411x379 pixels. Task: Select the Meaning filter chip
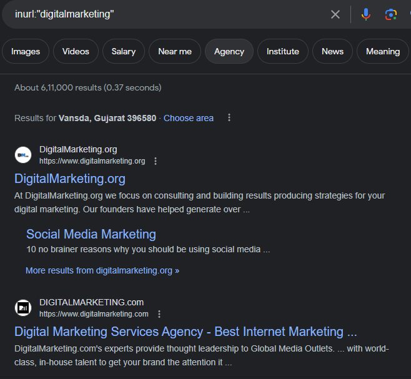(x=383, y=51)
